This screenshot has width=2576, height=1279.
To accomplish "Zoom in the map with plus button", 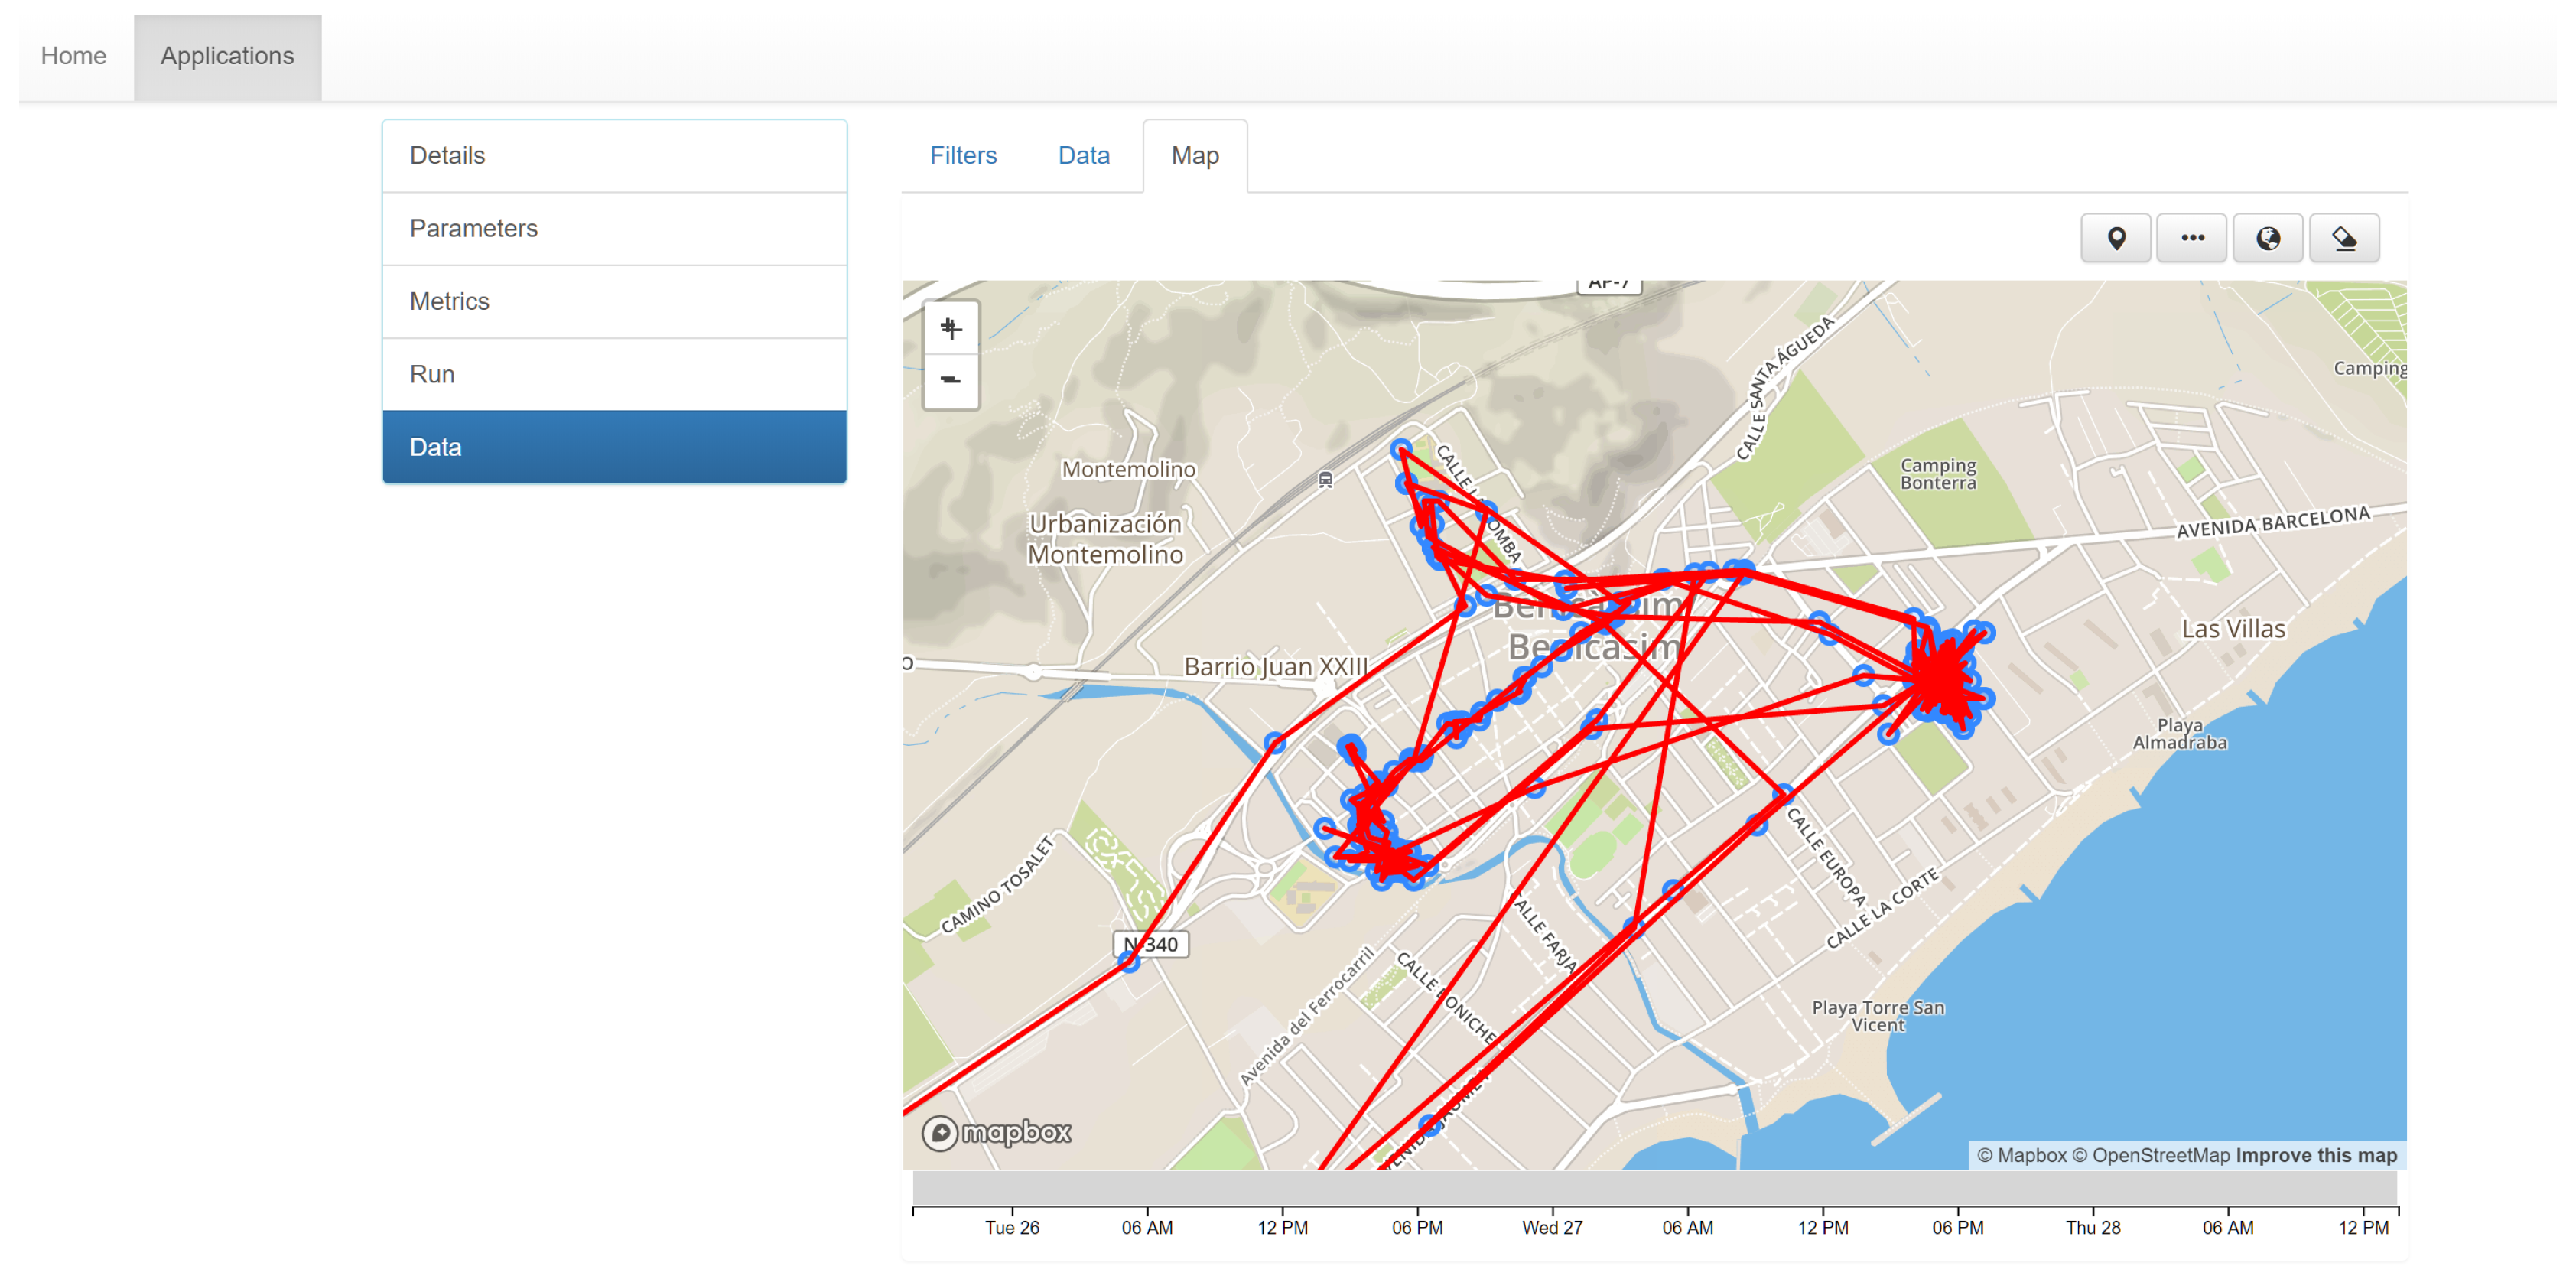I will [951, 328].
